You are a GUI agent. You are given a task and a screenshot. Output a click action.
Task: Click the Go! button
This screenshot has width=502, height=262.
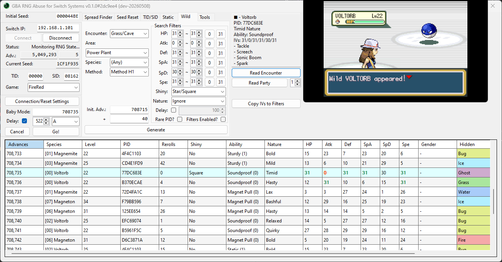click(56, 132)
